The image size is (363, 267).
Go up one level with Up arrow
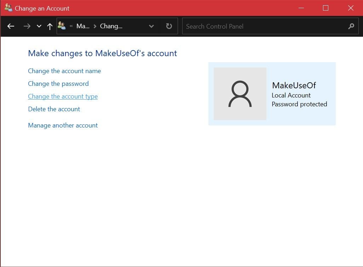coord(50,26)
